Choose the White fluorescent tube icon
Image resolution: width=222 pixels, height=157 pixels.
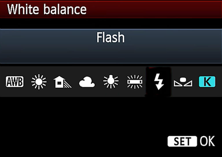[135, 82]
